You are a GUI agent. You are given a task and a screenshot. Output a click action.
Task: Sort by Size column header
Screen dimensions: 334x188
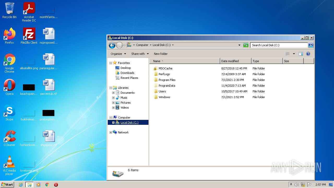click(x=293, y=61)
